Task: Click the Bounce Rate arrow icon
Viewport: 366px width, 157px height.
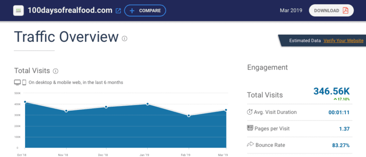Action: pyautogui.click(x=250, y=145)
